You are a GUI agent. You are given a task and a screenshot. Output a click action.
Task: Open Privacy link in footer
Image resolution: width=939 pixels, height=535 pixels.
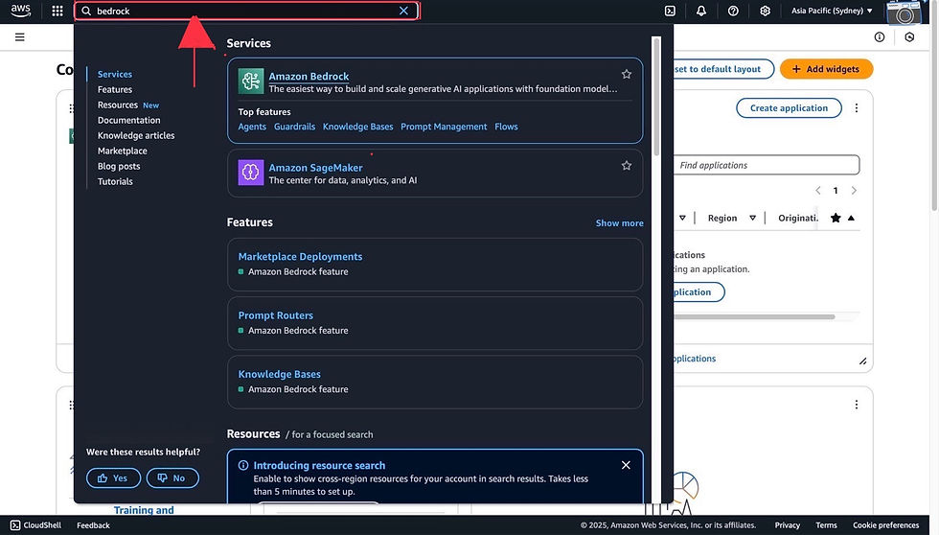(788, 525)
